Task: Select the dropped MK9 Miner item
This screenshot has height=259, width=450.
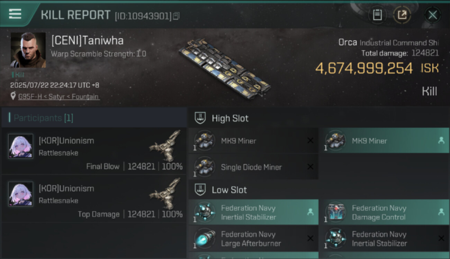Action: [x=384, y=141]
